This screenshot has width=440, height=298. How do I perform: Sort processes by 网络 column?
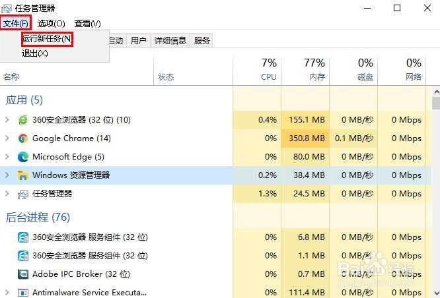402,71
